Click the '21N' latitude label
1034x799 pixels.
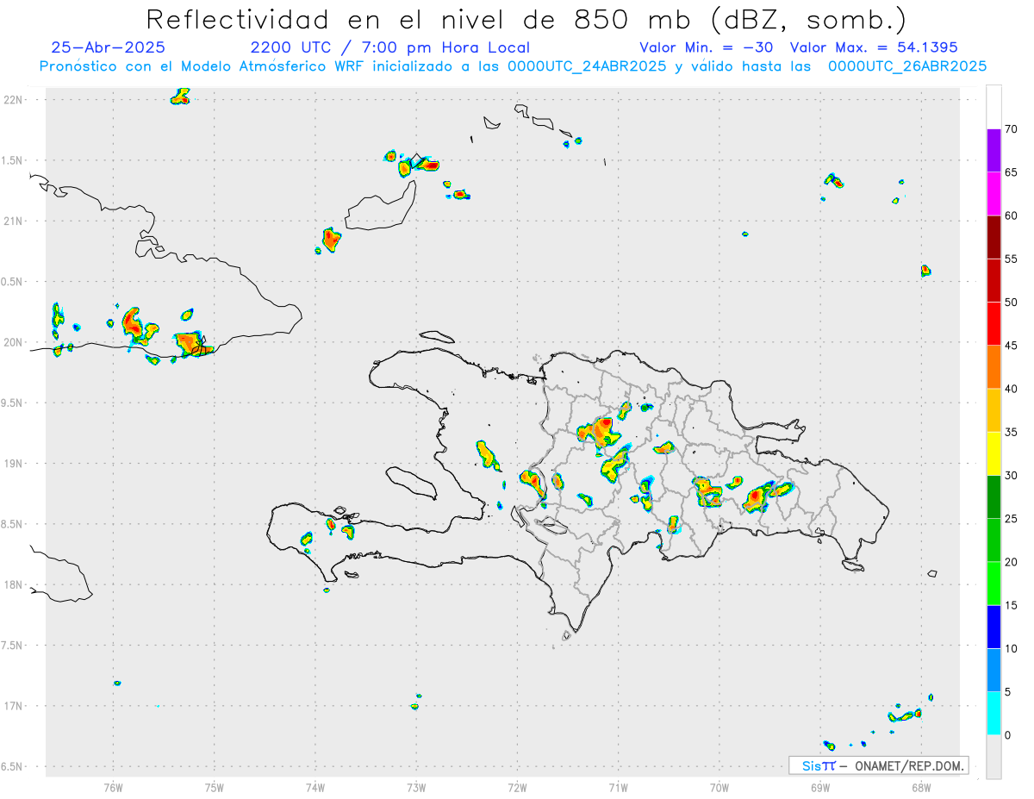pyautogui.click(x=14, y=221)
